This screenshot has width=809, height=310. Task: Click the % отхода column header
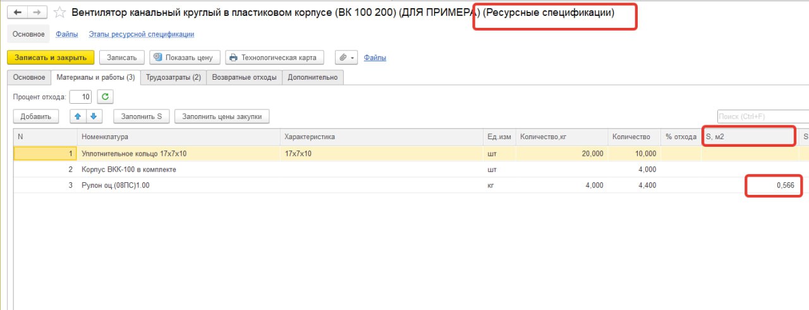[681, 137]
